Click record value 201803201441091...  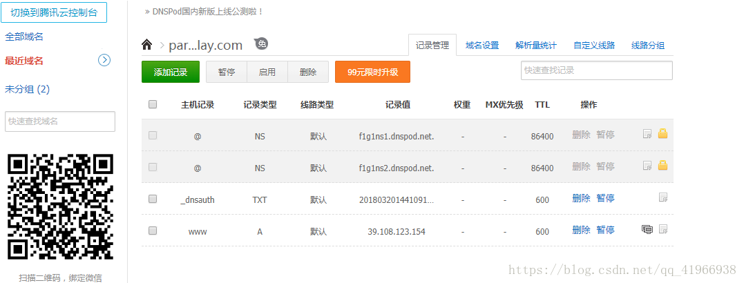pos(397,200)
